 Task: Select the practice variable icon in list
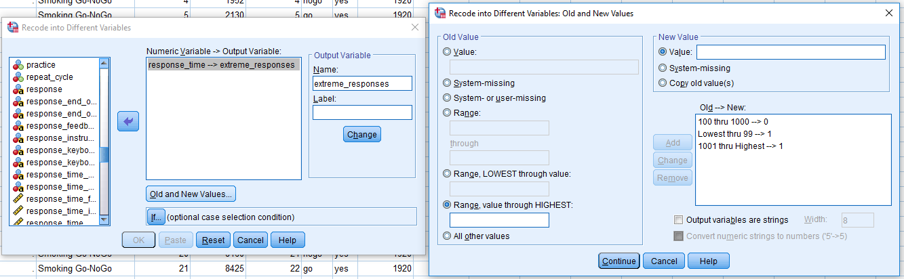click(x=18, y=65)
